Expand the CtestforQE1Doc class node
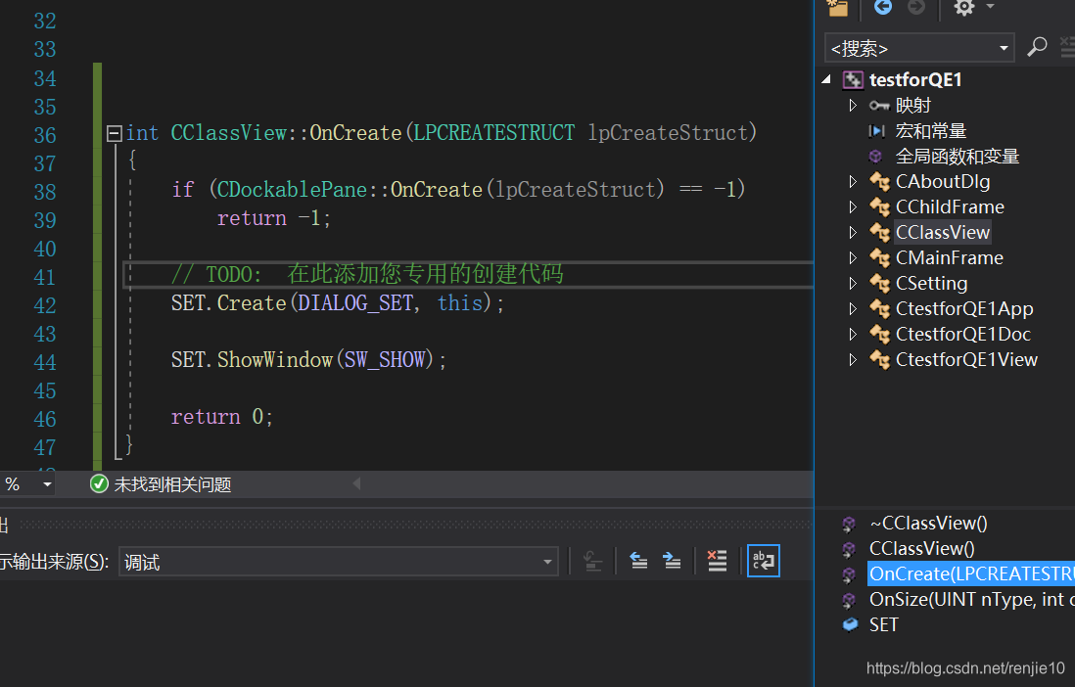 [x=853, y=334]
